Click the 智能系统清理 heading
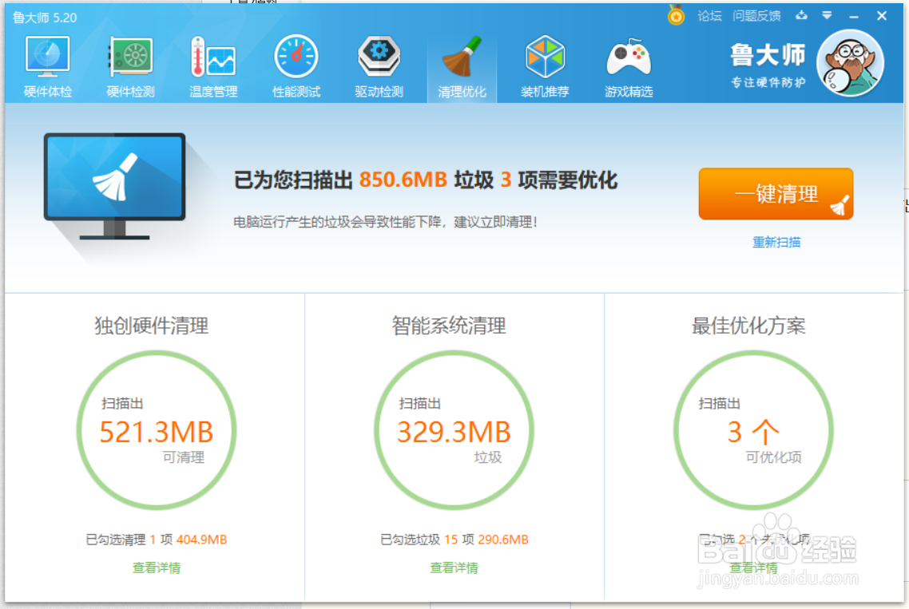The width and height of the screenshot is (909, 609). click(449, 326)
